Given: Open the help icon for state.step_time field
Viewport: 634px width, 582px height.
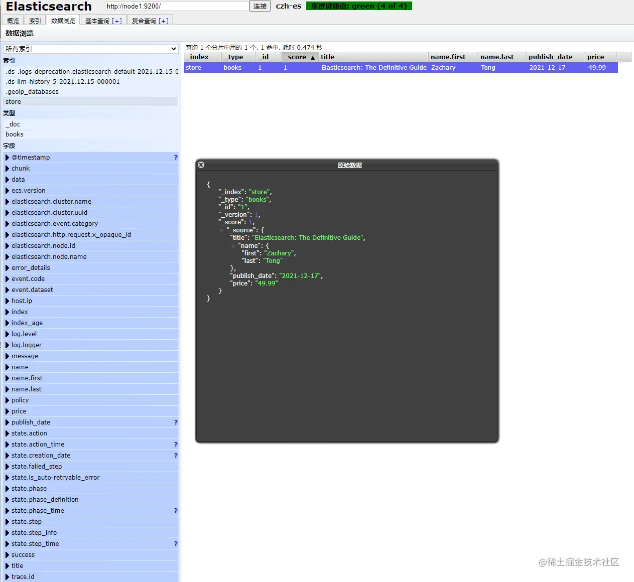Looking at the screenshot, I should pos(176,544).
